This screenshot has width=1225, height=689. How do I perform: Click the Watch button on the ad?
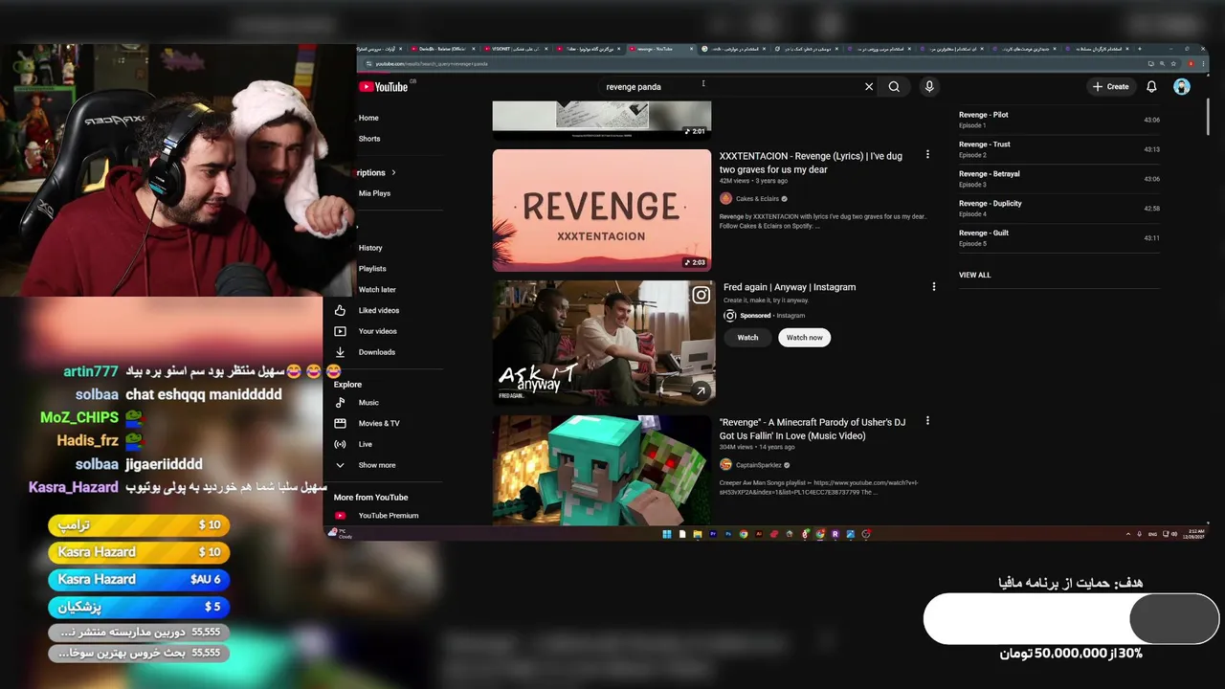click(747, 338)
